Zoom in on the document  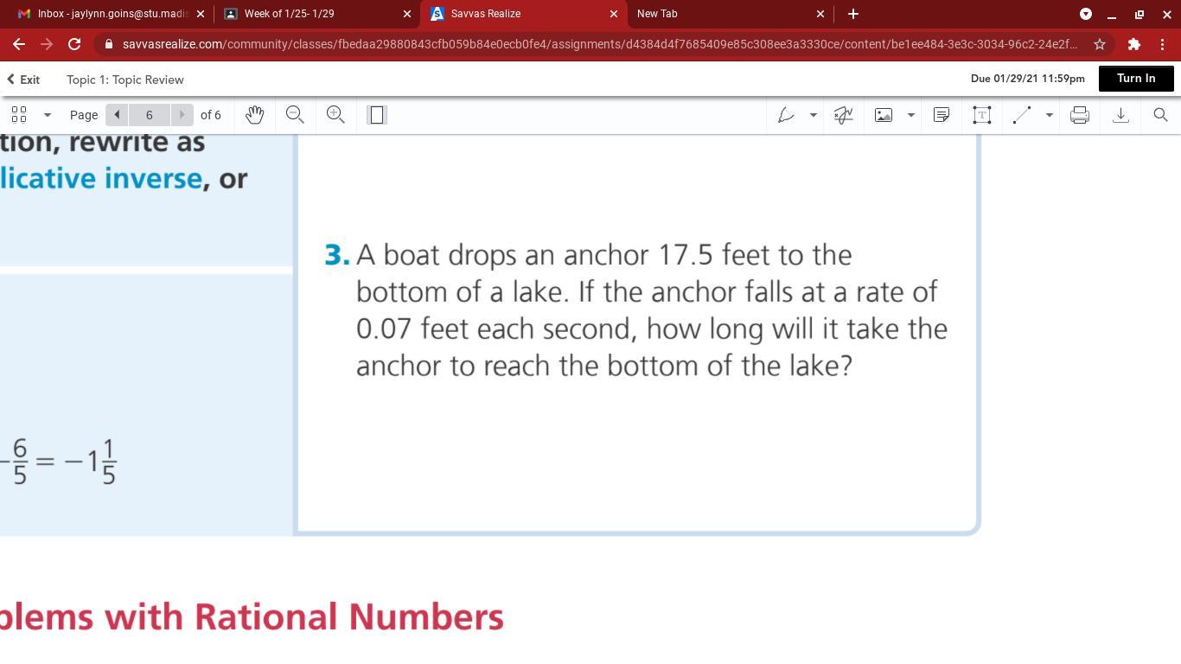tap(335, 115)
